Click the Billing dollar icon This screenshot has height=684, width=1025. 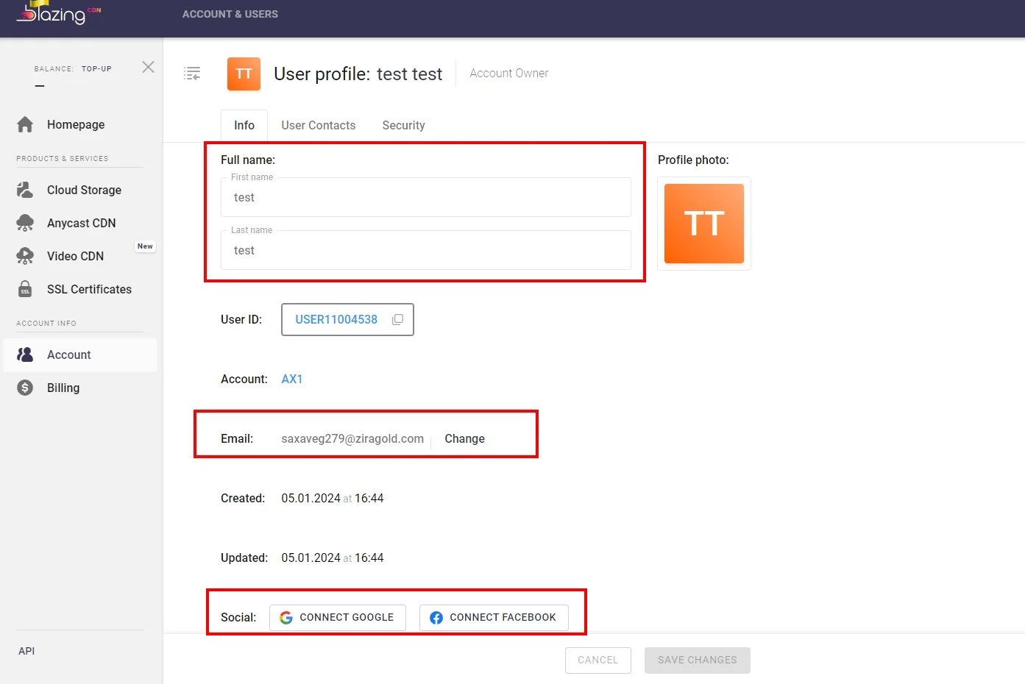point(25,388)
